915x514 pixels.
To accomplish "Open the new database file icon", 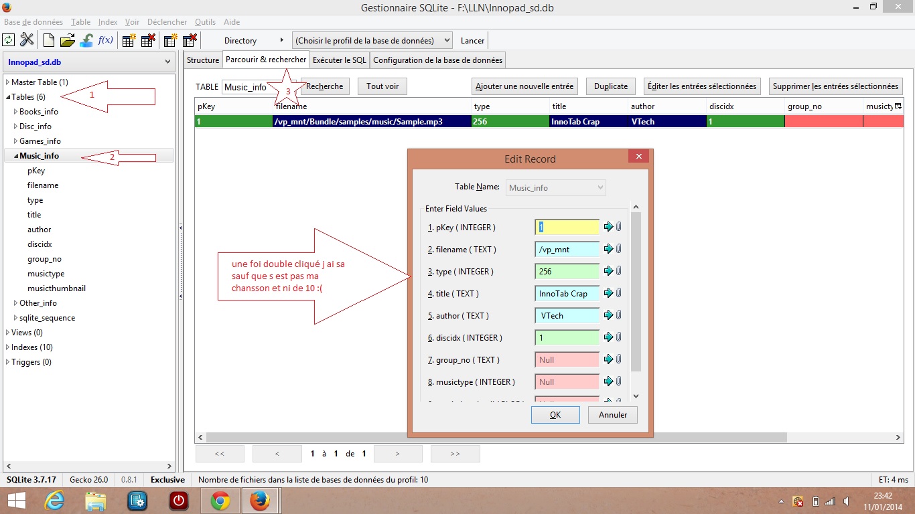I will coord(49,40).
